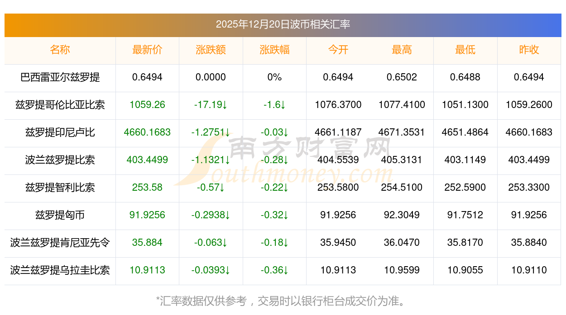Click the 最新价 column header
Image resolution: width=566 pixels, height=315 pixels.
tap(147, 50)
